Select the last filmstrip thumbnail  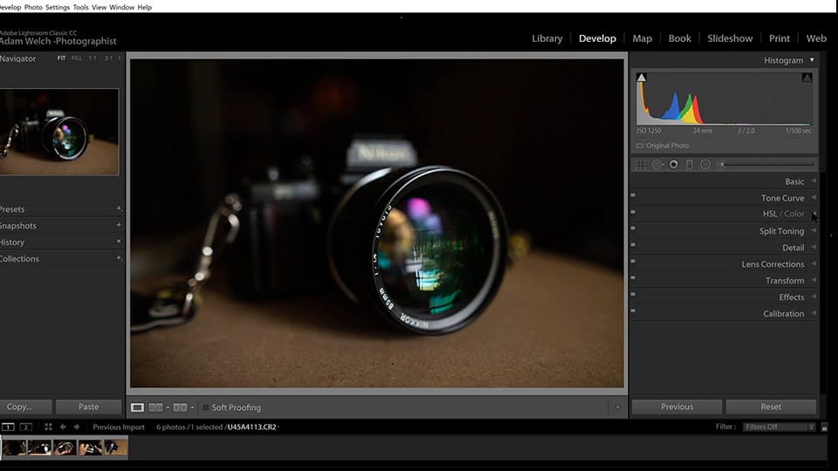[x=115, y=447]
